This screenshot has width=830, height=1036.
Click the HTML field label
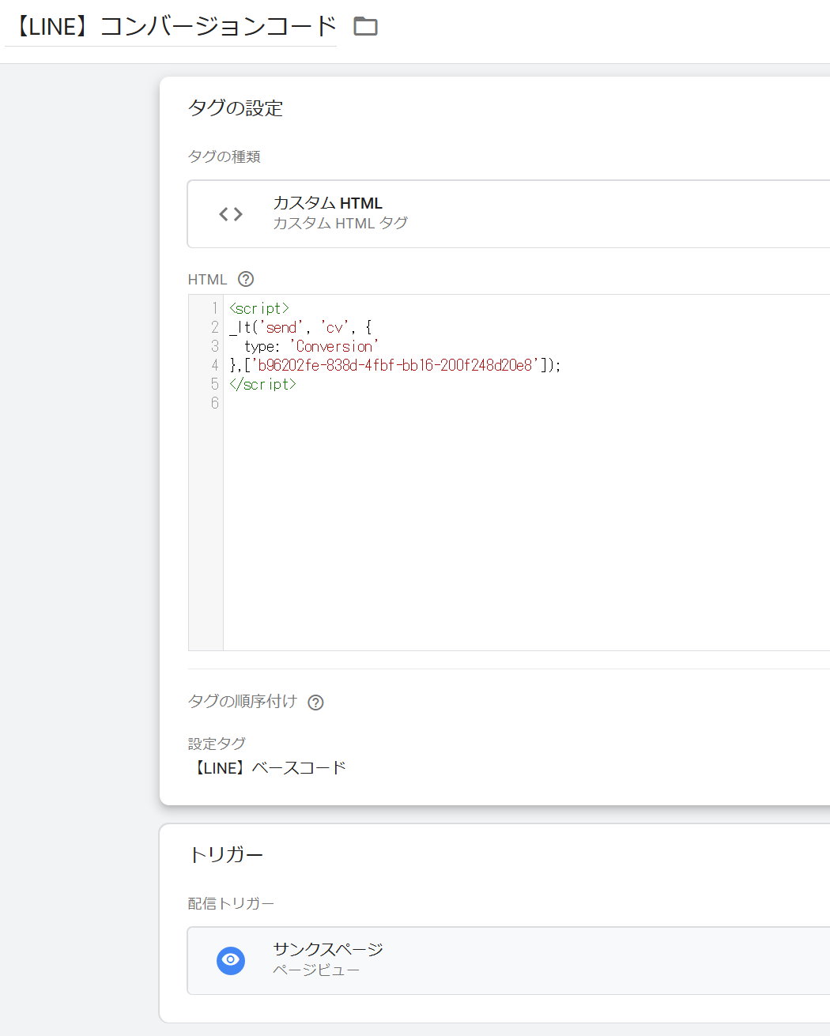(x=208, y=280)
